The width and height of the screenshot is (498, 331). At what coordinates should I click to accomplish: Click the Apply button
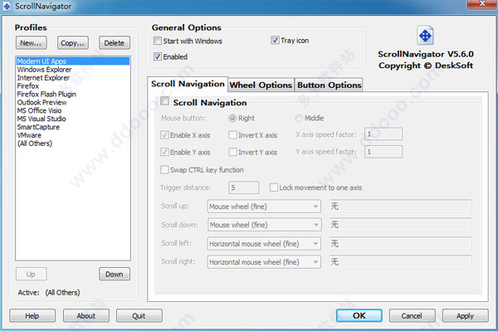point(466,316)
